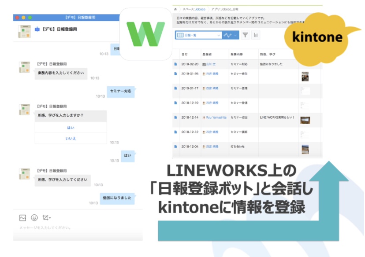Open the Joboco space link in breadcrumb
The image size is (365, 257).
pyautogui.click(x=200, y=9)
